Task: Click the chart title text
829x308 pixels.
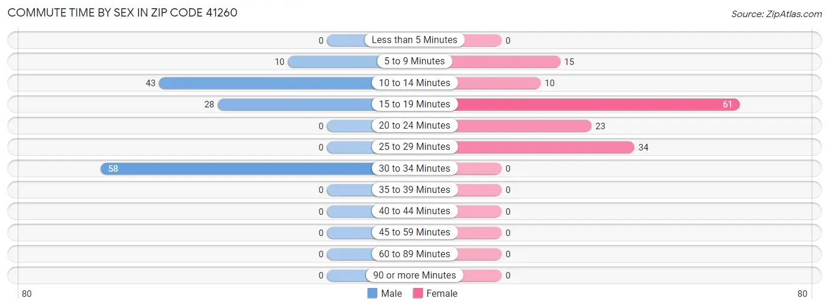Action: tap(123, 12)
